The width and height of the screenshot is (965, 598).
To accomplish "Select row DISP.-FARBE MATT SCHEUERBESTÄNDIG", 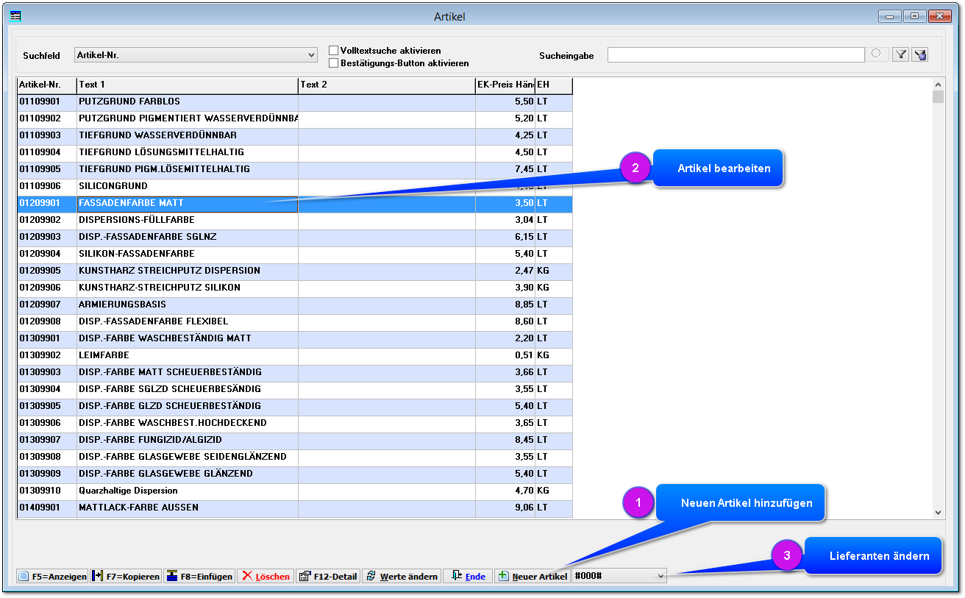I will coord(295,372).
